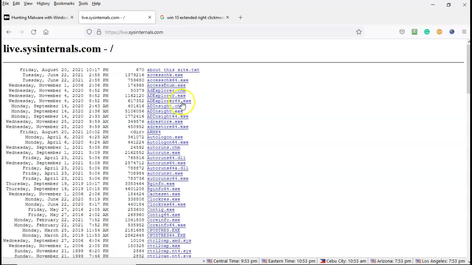The height and width of the screenshot is (265, 472).
Task: Download Clockres.exe
Action: tap(163, 199)
